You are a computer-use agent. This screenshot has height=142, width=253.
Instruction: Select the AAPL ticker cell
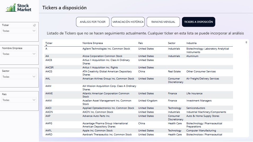pyautogui.click(x=48, y=131)
